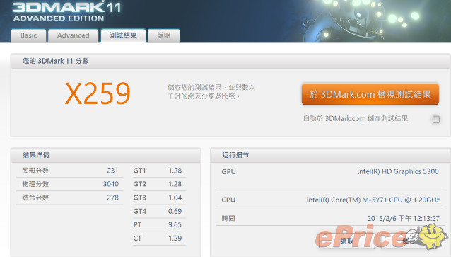Click the 3DMark 11 Advanced Edition logo
451x257 pixels.
[66, 11]
